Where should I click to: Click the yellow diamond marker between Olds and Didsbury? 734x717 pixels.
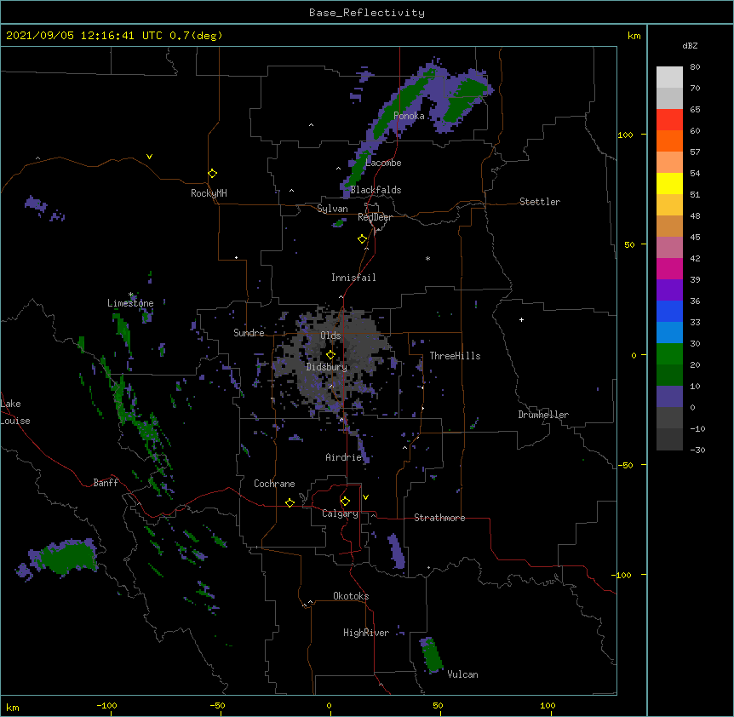tap(330, 355)
